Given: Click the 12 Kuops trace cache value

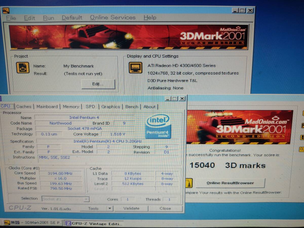Looking at the screenshot, I should point(133,179).
